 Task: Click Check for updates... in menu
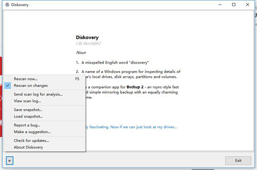[44, 141]
